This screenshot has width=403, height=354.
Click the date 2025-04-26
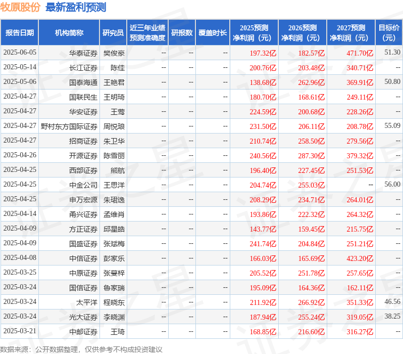click(x=20, y=155)
